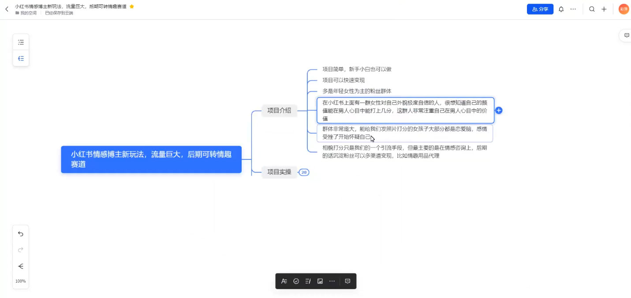The width and height of the screenshot is (631, 298).
Task: Insert a task checkbox via bottom toolbar
Action: pos(296,281)
